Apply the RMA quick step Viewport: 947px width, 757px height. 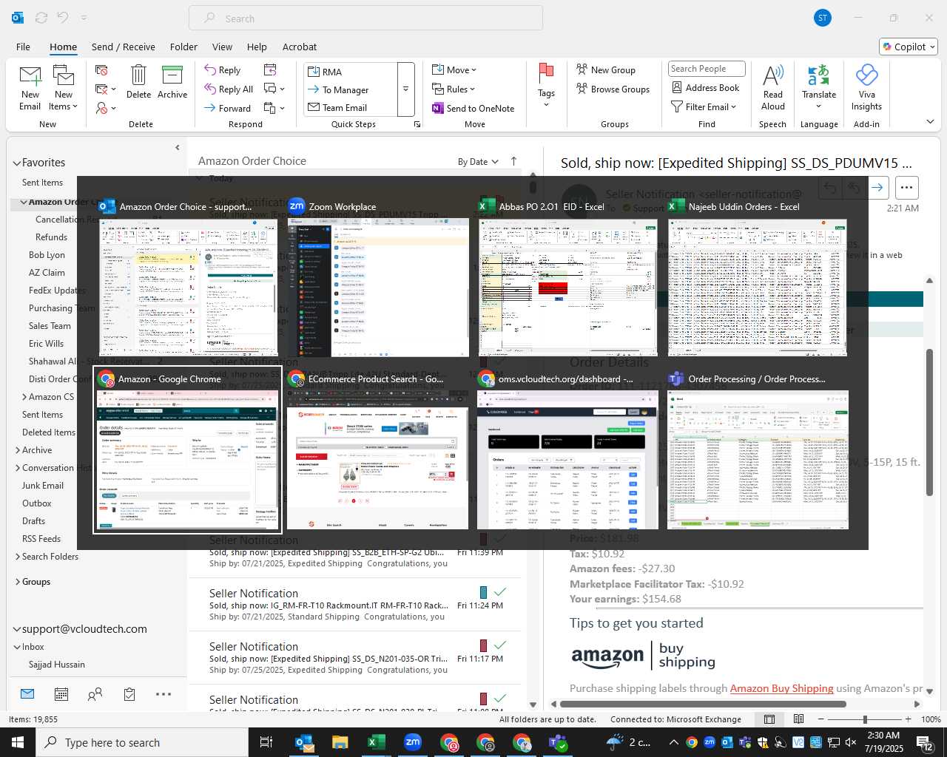[351, 72]
